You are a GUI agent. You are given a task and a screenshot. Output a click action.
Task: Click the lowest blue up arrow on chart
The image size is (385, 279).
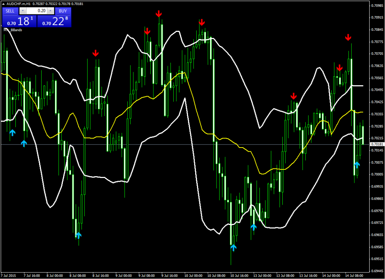(x=233, y=247)
